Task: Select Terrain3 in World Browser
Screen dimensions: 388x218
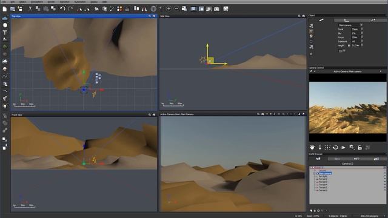Action: [323, 182]
